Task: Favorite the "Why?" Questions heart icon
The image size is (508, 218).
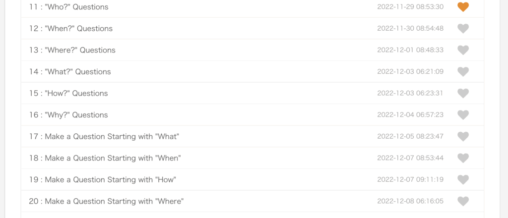Action: (463, 115)
